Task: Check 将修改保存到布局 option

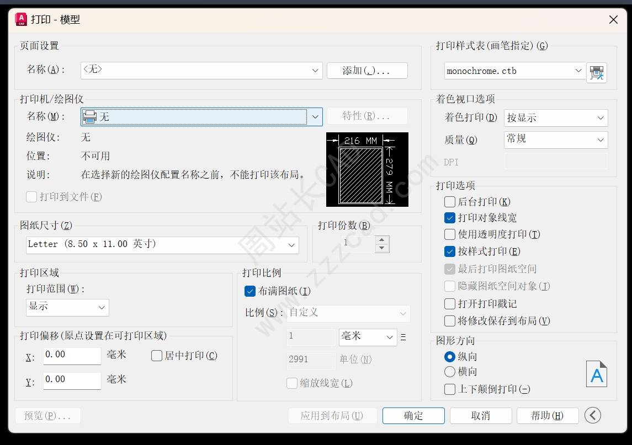Action: pos(449,321)
